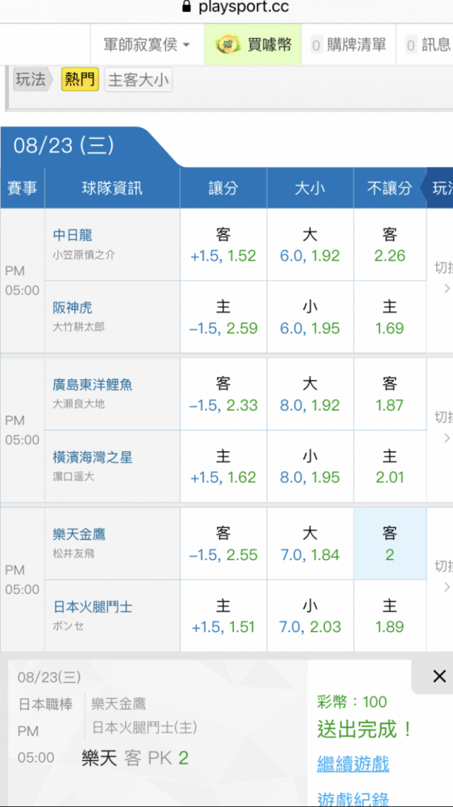Pick 大 8.0, 1.92 for 廣島 game

(310, 395)
